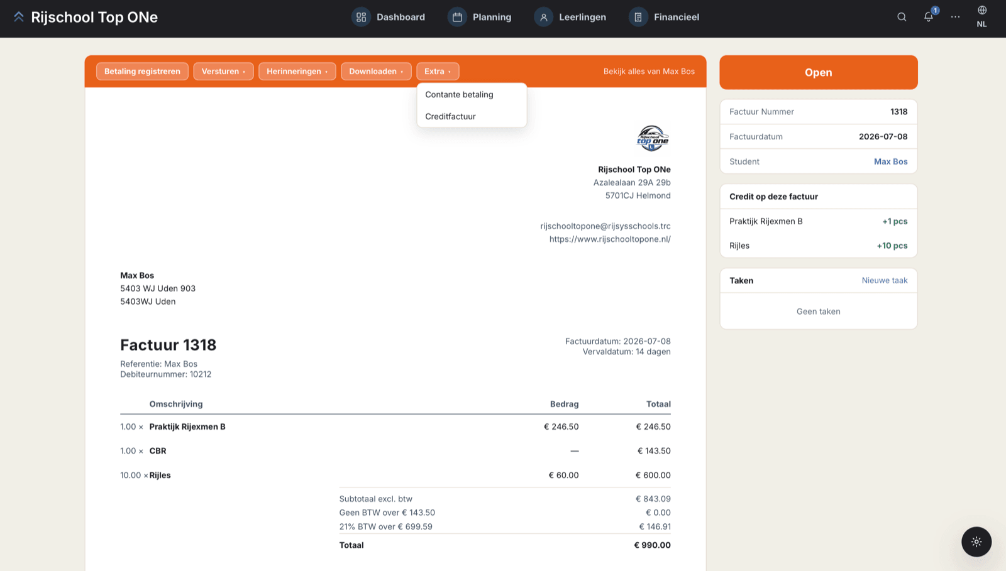This screenshot has height=571, width=1006.
Task: Go to the Planning tab
Action: coord(480,17)
